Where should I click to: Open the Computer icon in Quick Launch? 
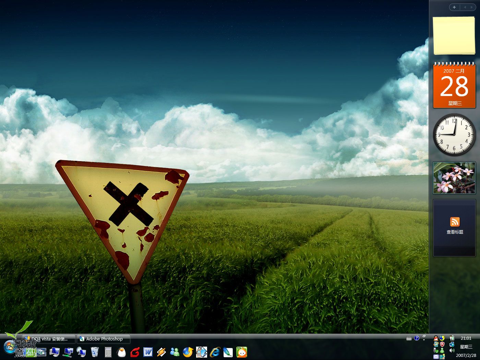(55, 352)
